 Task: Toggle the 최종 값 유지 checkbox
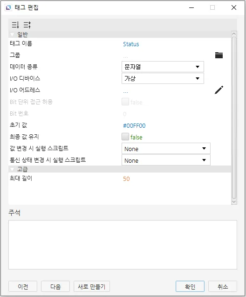pyautogui.click(x=125, y=137)
